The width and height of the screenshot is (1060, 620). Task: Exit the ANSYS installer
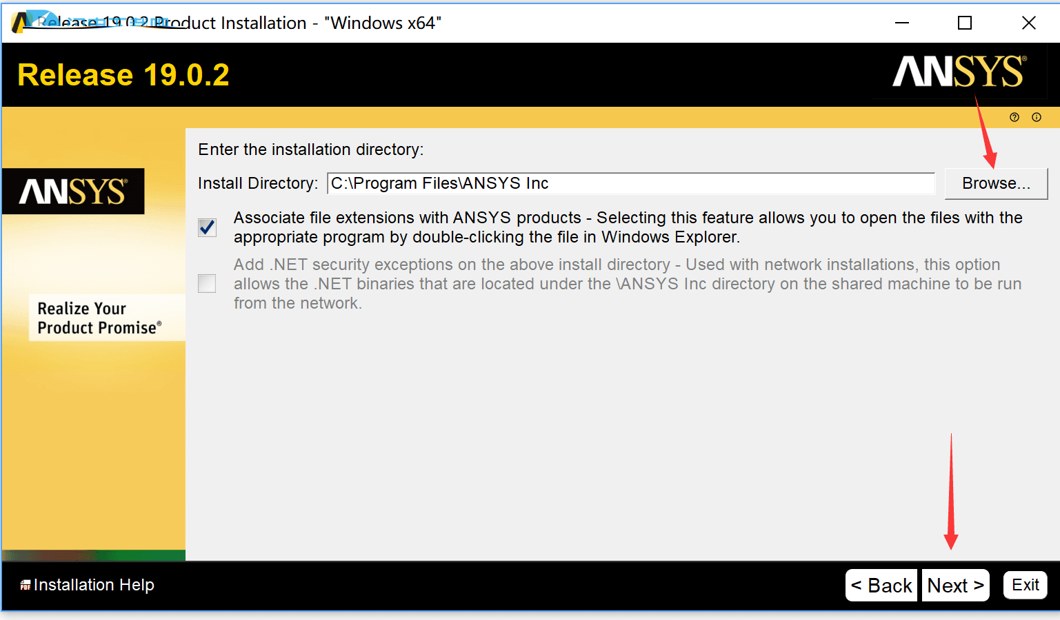point(1025,585)
